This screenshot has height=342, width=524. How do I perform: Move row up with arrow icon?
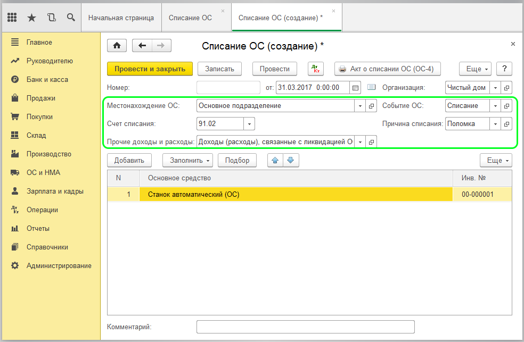pyautogui.click(x=275, y=160)
